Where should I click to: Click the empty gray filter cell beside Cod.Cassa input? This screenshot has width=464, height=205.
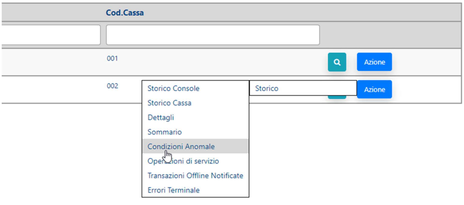point(391,35)
